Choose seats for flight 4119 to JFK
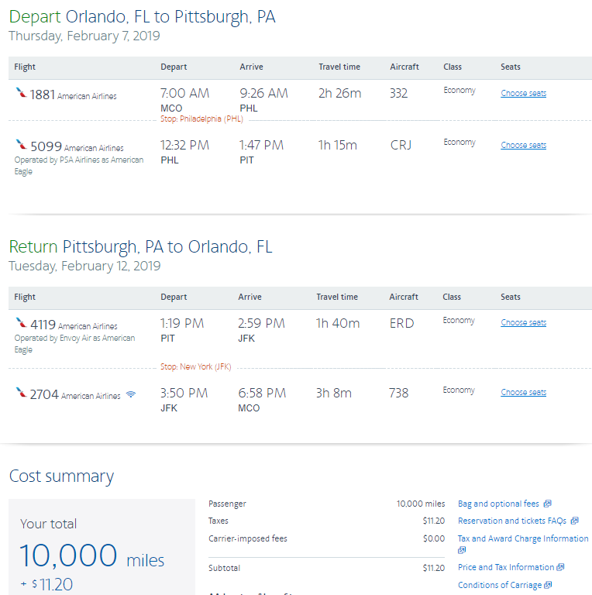The image size is (592, 595). (x=523, y=322)
